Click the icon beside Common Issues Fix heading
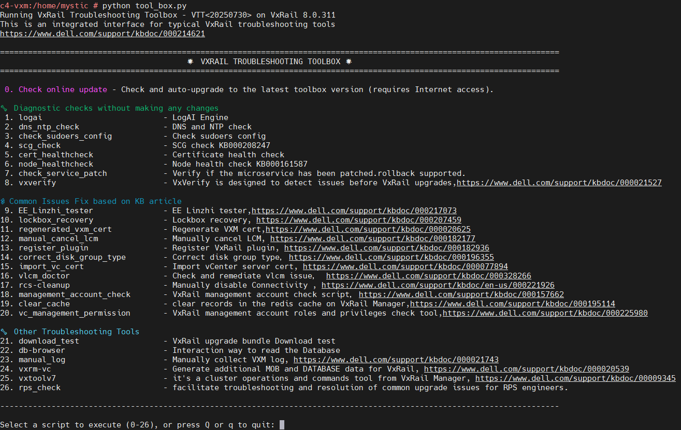Image resolution: width=681 pixels, height=430 pixels. (3, 201)
